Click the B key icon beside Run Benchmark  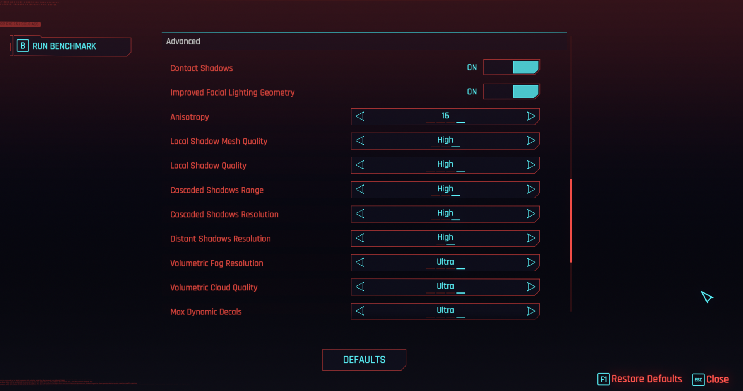(x=23, y=46)
